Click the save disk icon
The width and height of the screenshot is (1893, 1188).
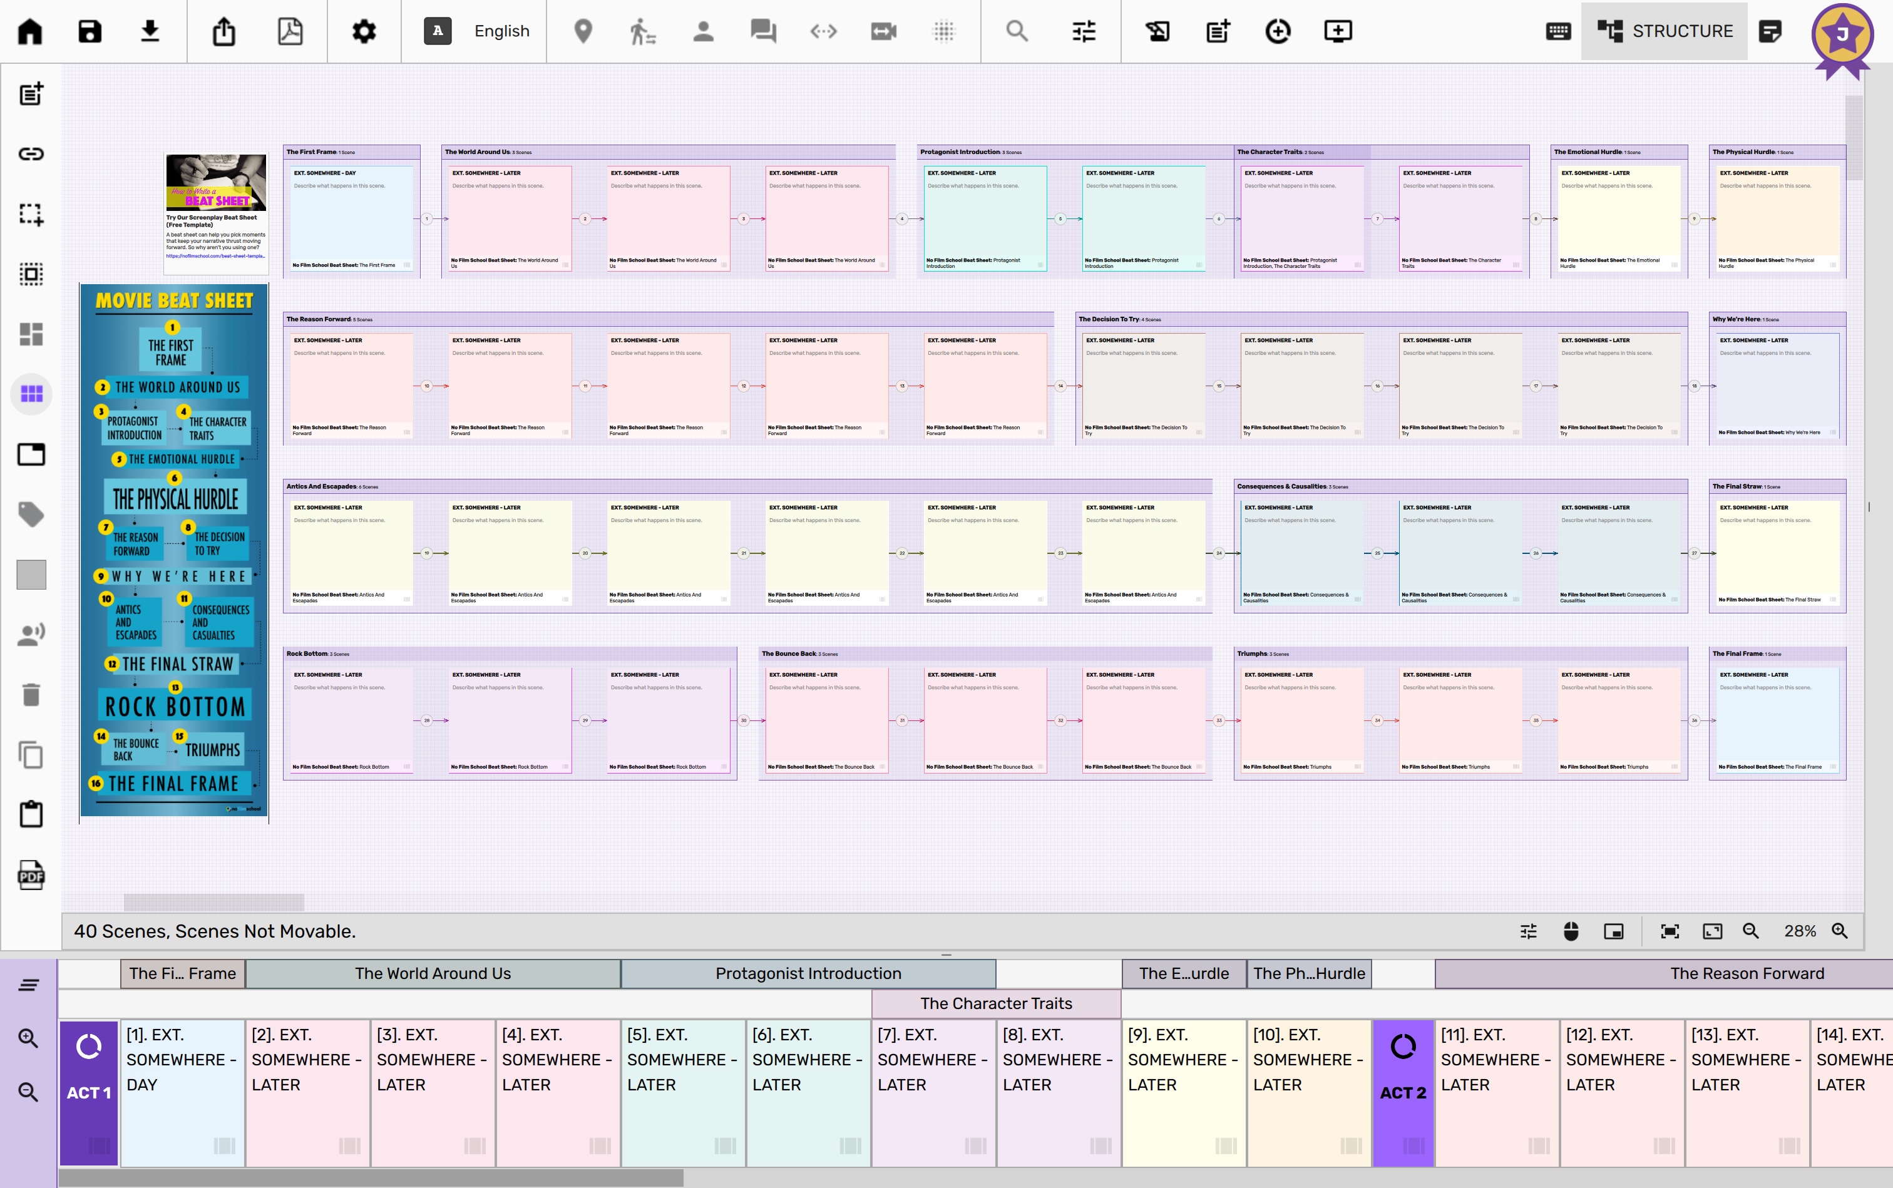[90, 31]
